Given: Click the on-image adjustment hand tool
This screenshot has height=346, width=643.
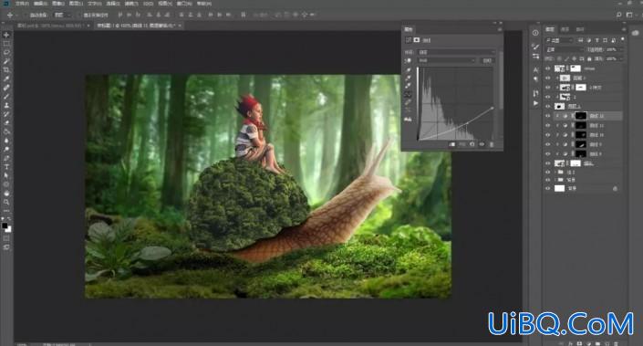Looking at the screenshot, I should 408,60.
